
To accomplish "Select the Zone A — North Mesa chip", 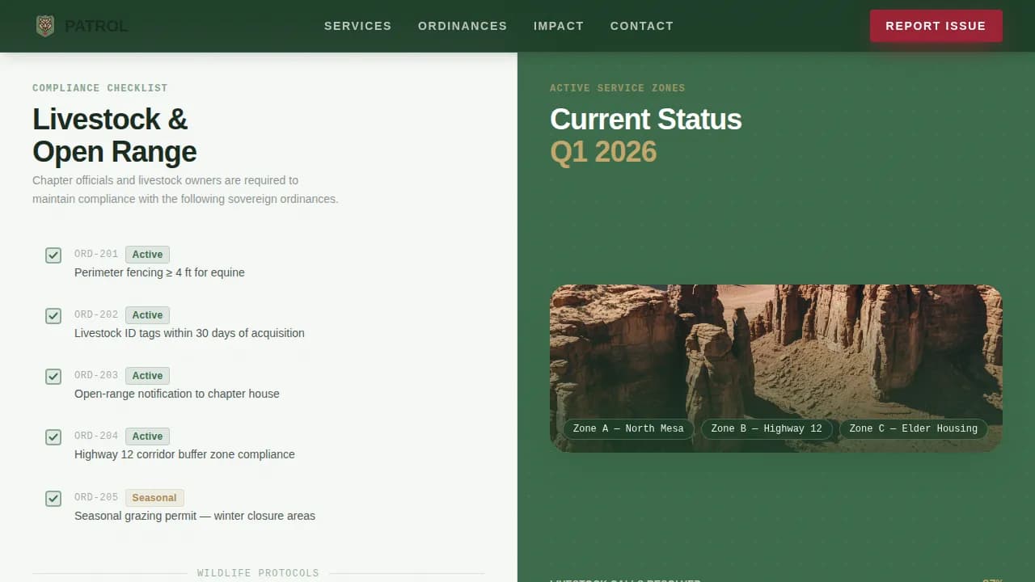I will click(628, 429).
